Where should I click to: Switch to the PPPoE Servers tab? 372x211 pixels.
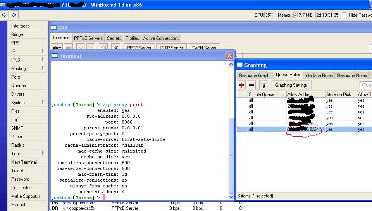[88, 38]
